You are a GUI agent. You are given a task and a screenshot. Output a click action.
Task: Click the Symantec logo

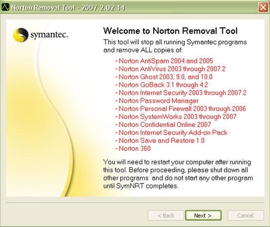tap(41, 35)
